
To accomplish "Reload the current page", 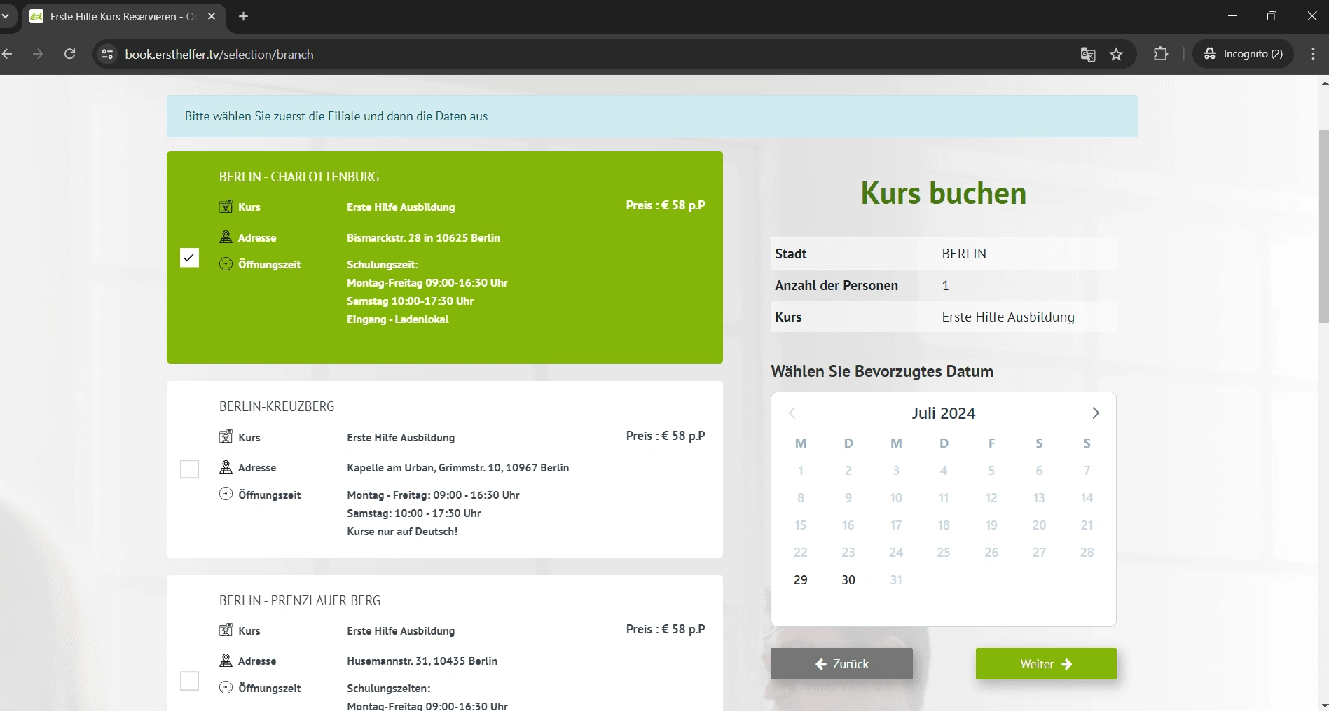I will [69, 54].
